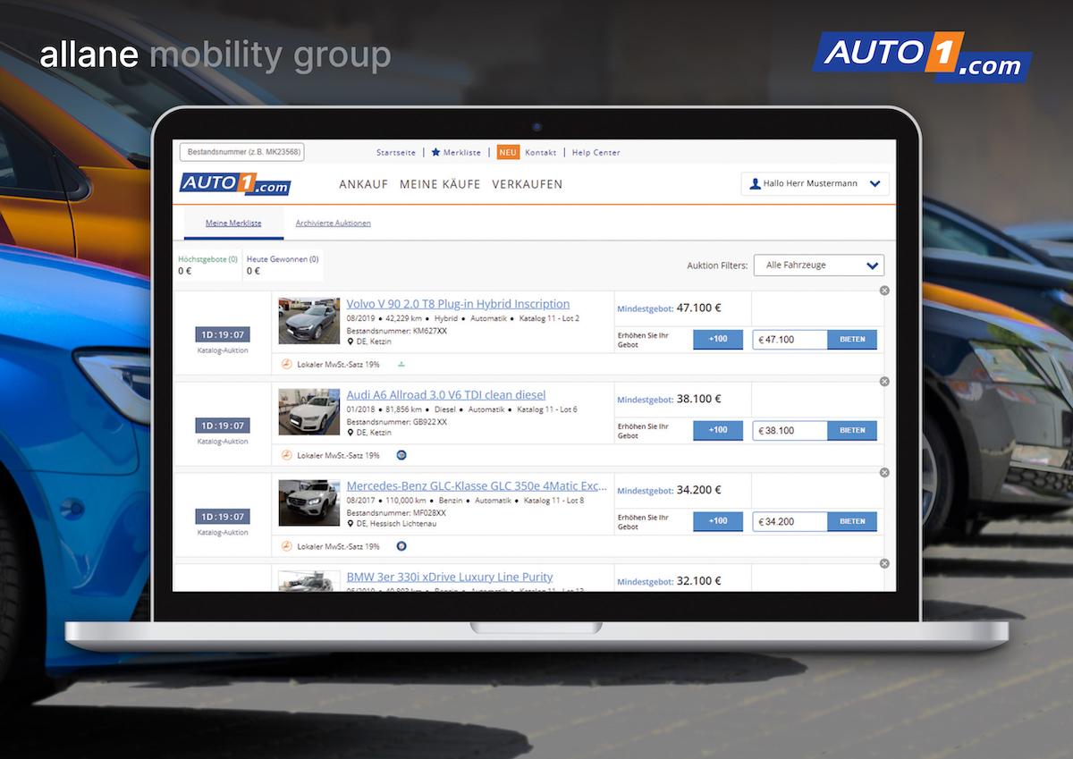This screenshot has height=759, width=1073.
Task: Click BIETEN next to the € 47.100 field
Action: [852, 340]
